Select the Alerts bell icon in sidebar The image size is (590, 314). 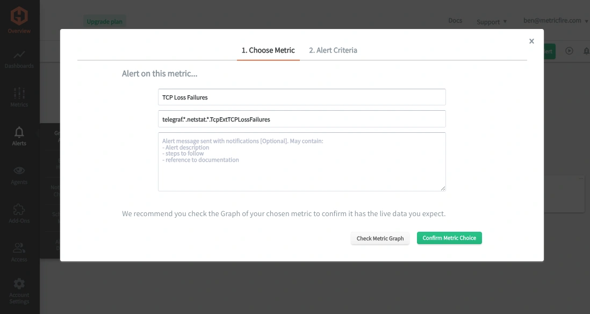[19, 132]
